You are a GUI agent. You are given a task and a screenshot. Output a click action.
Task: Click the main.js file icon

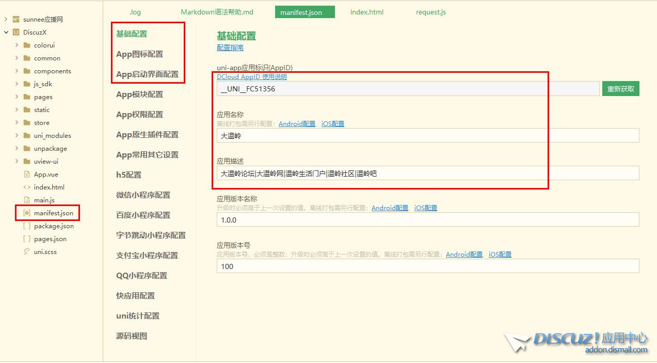click(x=27, y=200)
